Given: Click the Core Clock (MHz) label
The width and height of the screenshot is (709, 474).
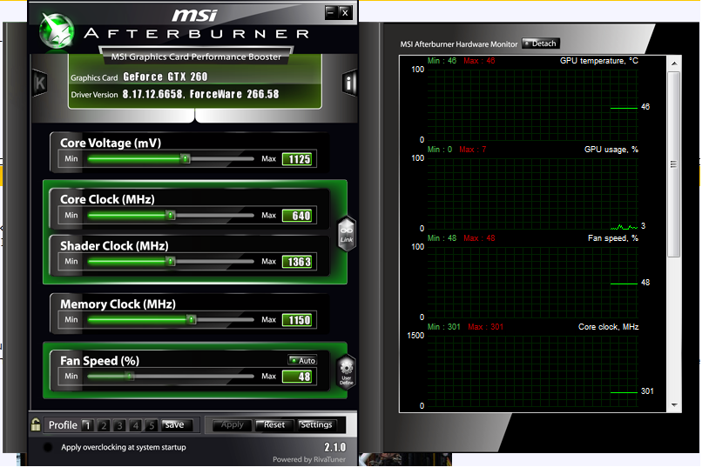Looking at the screenshot, I should 107,199.
